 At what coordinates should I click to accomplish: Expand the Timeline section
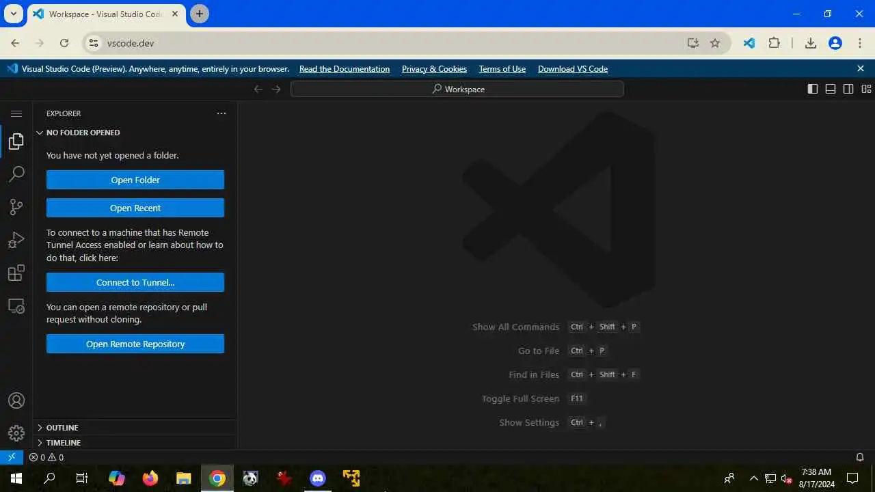pyautogui.click(x=135, y=443)
